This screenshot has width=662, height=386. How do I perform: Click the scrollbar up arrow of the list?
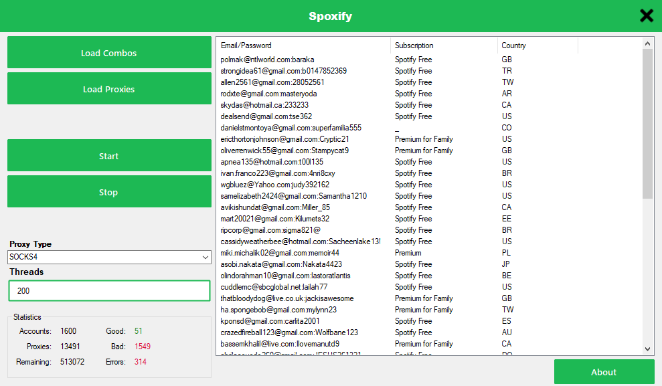pyautogui.click(x=648, y=43)
